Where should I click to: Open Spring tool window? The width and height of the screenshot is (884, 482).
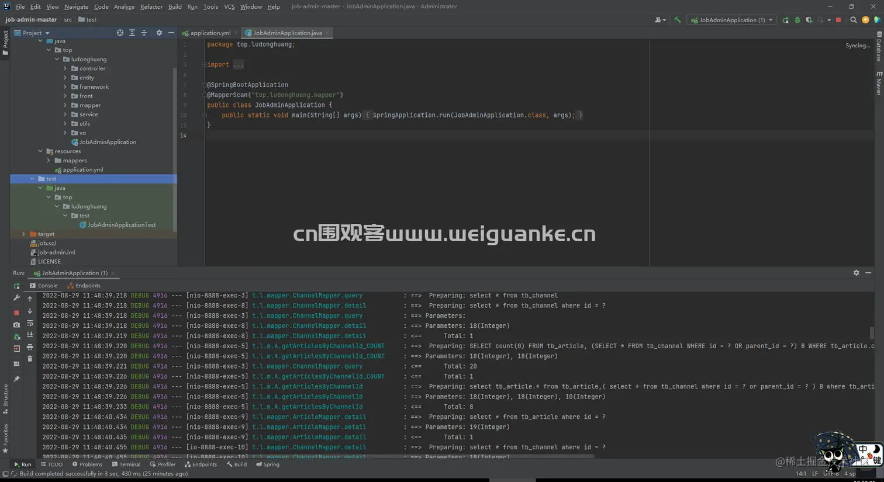(268, 464)
